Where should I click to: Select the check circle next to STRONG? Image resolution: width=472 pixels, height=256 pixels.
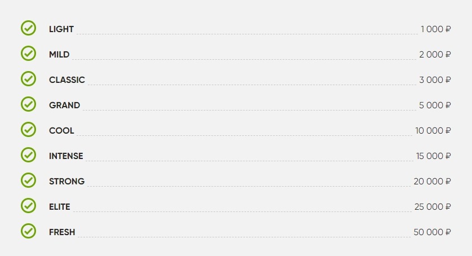[28, 180]
